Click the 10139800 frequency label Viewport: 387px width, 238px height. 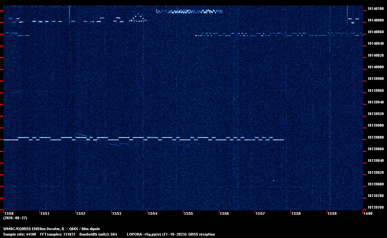tap(376, 184)
